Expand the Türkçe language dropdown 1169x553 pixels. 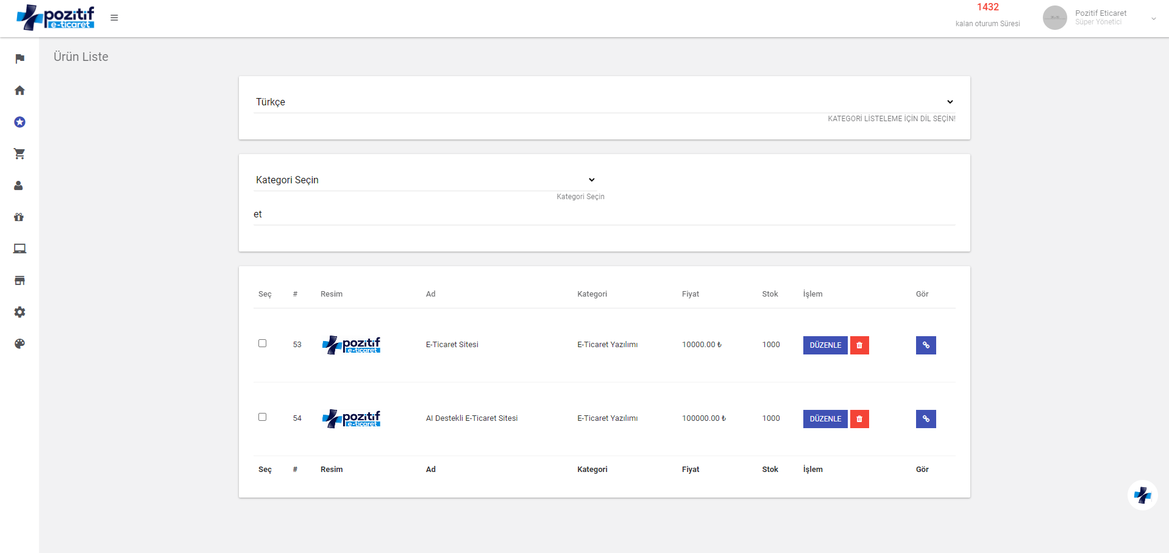603,102
